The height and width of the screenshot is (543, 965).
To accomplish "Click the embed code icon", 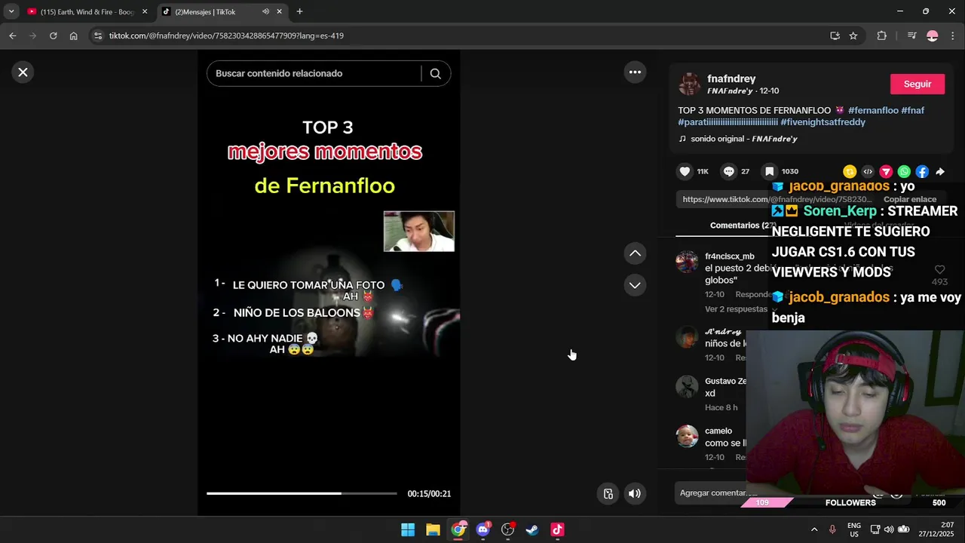I will 868,172.
